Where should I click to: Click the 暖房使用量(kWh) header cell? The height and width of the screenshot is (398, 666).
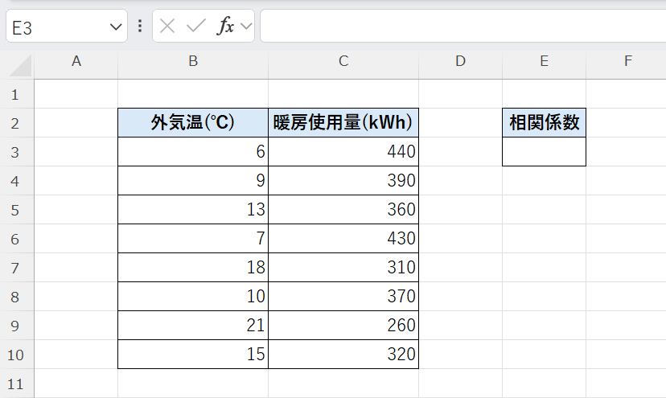coord(343,123)
